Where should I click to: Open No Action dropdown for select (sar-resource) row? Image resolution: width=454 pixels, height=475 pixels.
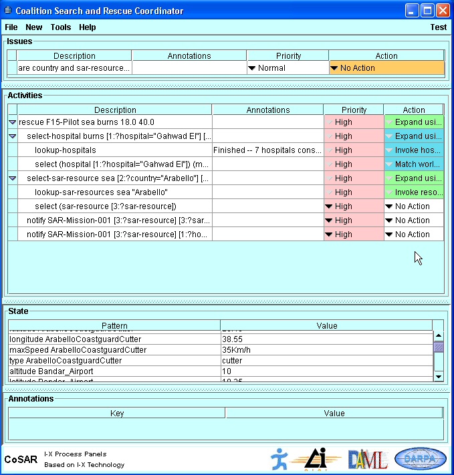414,206
